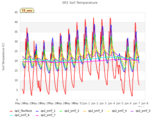Toggle the sp2_smT_6 legend label
The width and height of the screenshot is (160, 120).
click(22, 115)
